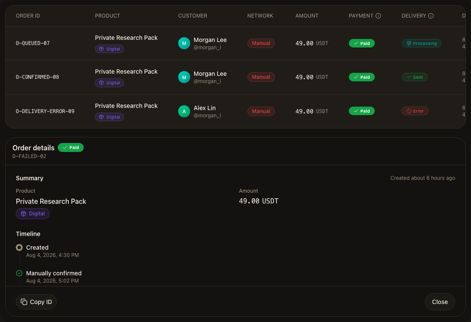Click the NETWORK column header
The image size is (471, 322).
point(260,16)
